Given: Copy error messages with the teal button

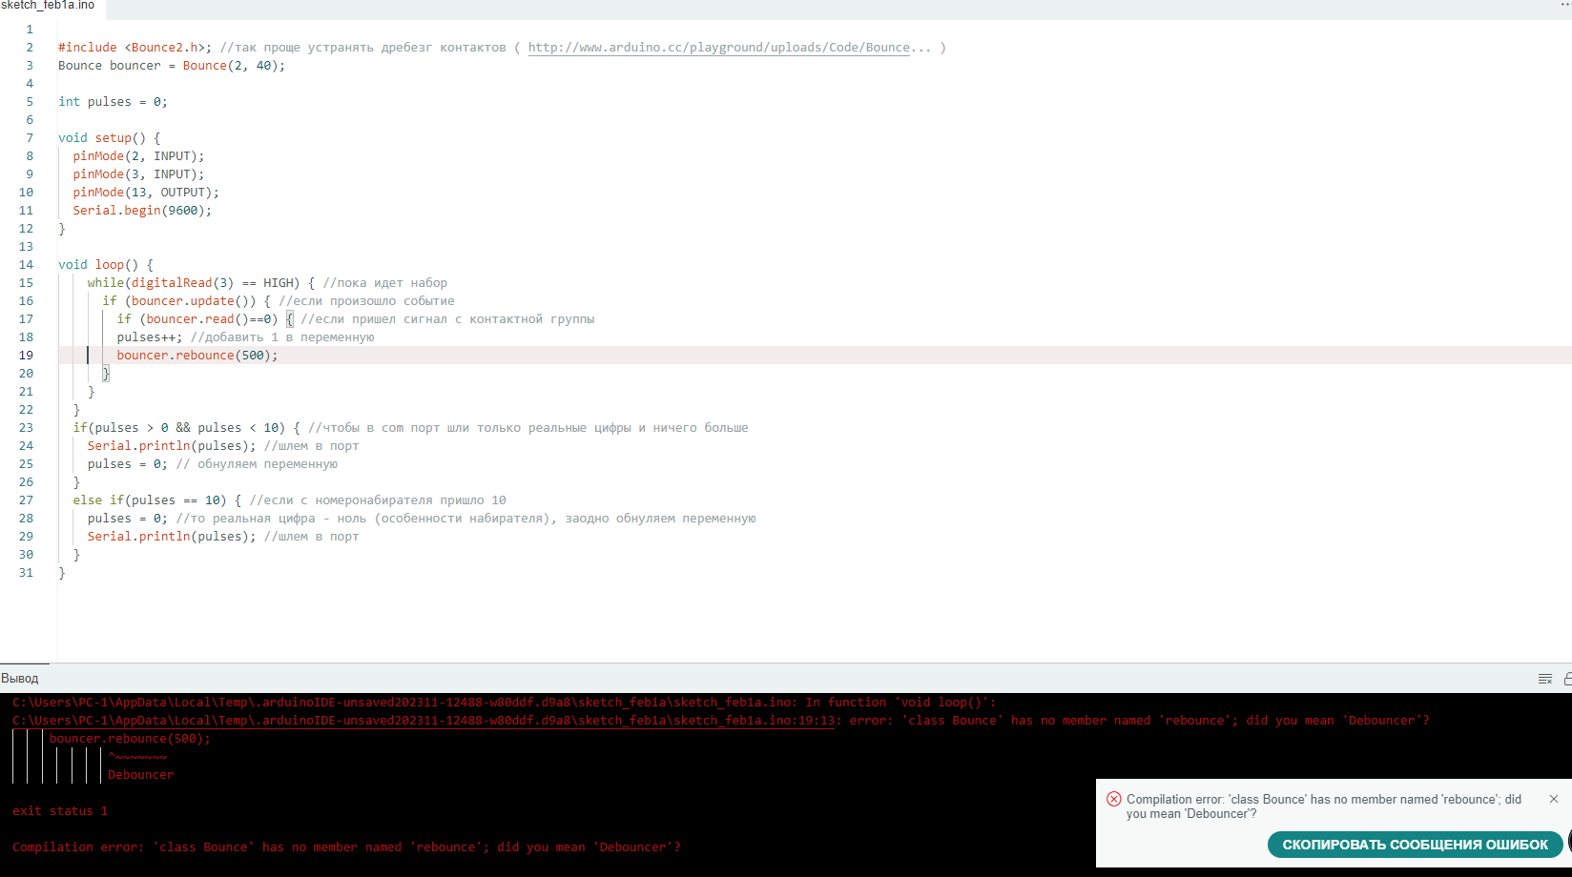Looking at the screenshot, I should tap(1415, 845).
